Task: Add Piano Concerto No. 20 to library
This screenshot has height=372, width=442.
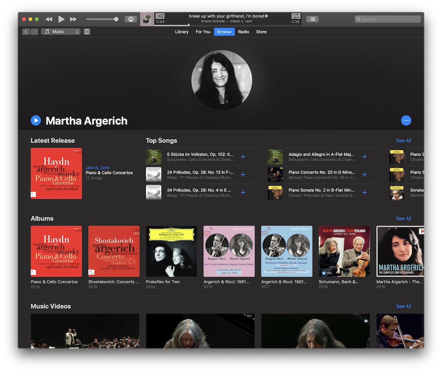Action: [365, 175]
